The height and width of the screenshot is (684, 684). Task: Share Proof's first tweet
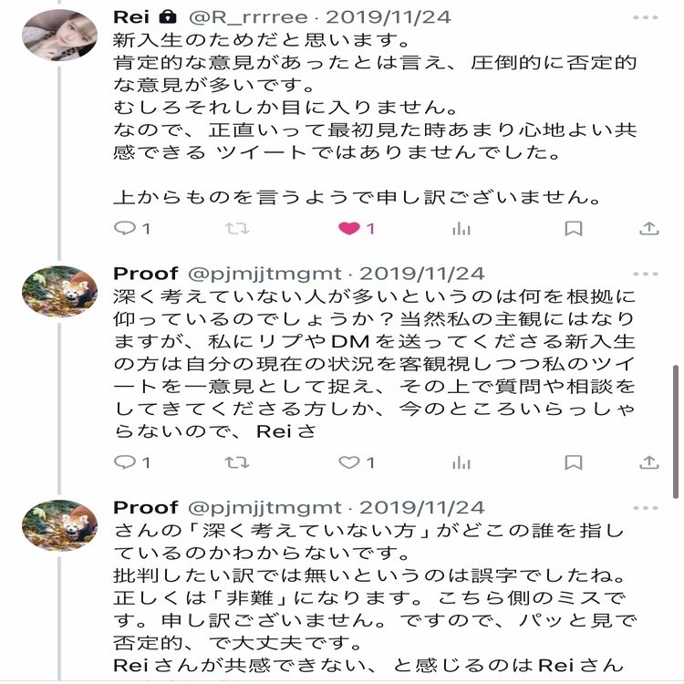coord(648,462)
